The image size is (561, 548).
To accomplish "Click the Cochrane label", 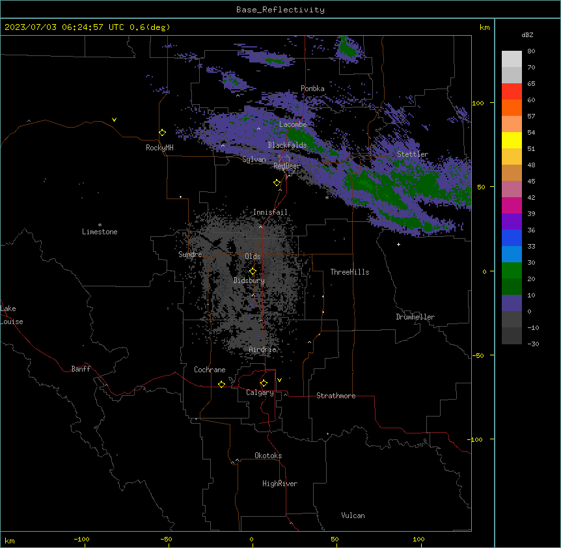I will click(x=210, y=370).
